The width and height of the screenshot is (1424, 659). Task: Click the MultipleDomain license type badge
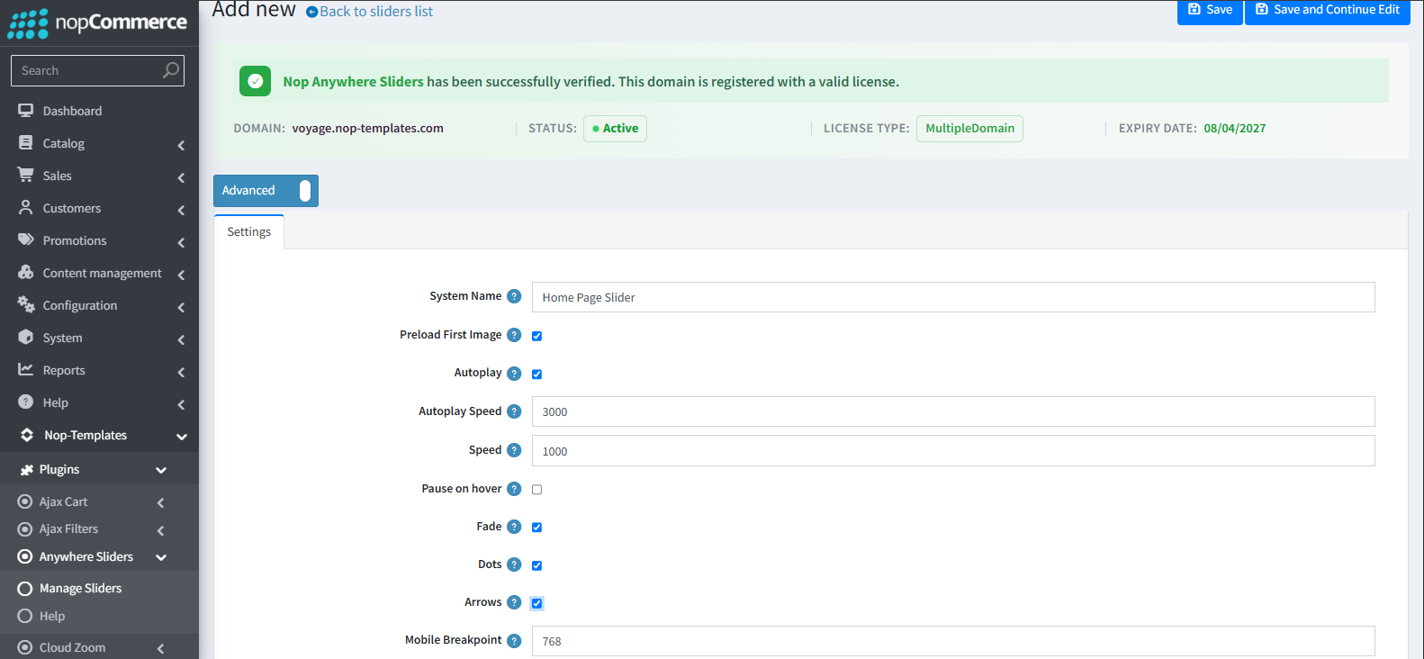pyautogui.click(x=969, y=129)
